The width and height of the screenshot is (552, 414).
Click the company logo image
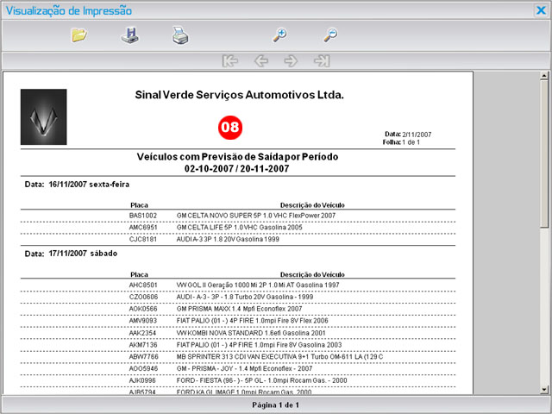[44, 117]
